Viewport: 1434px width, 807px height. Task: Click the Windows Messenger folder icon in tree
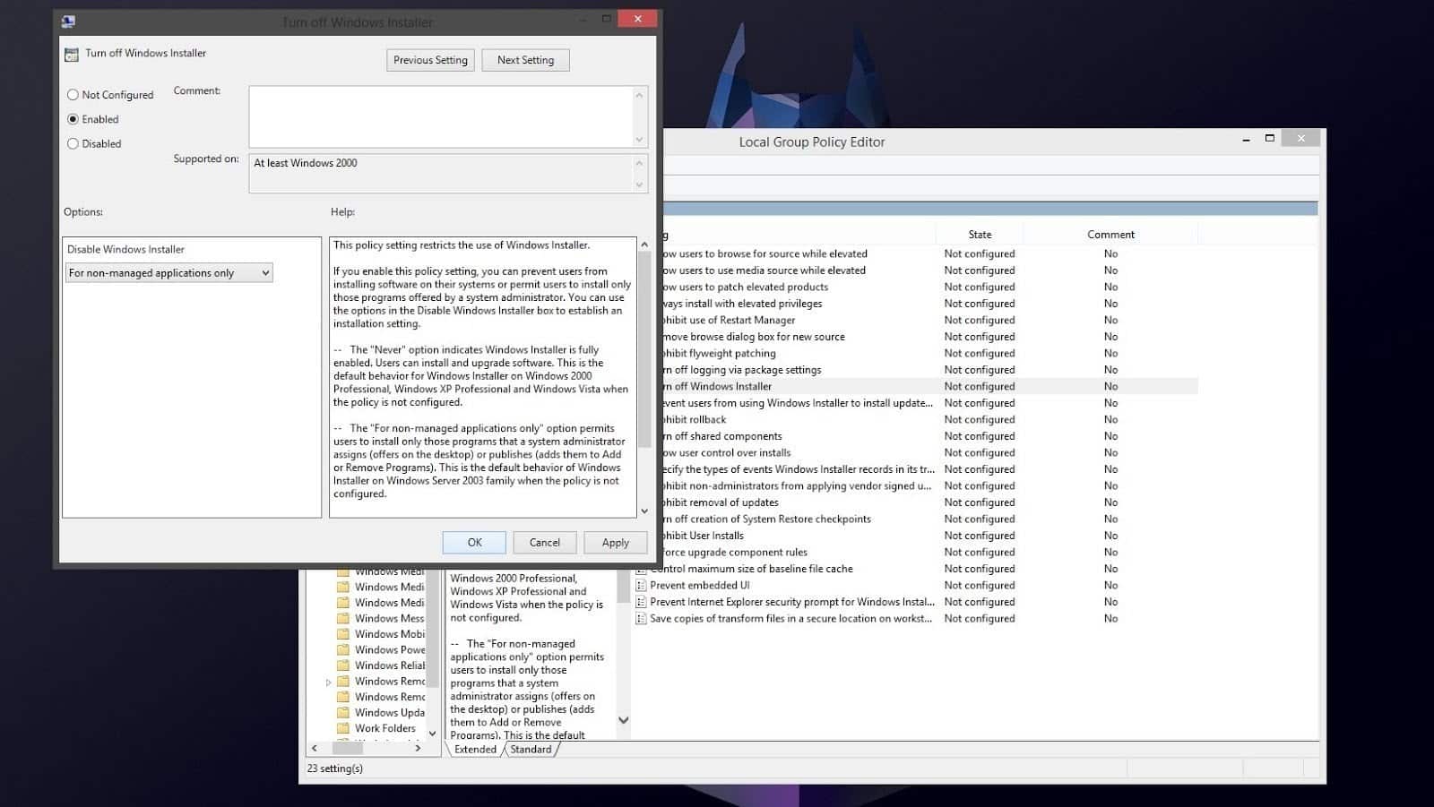coord(342,618)
